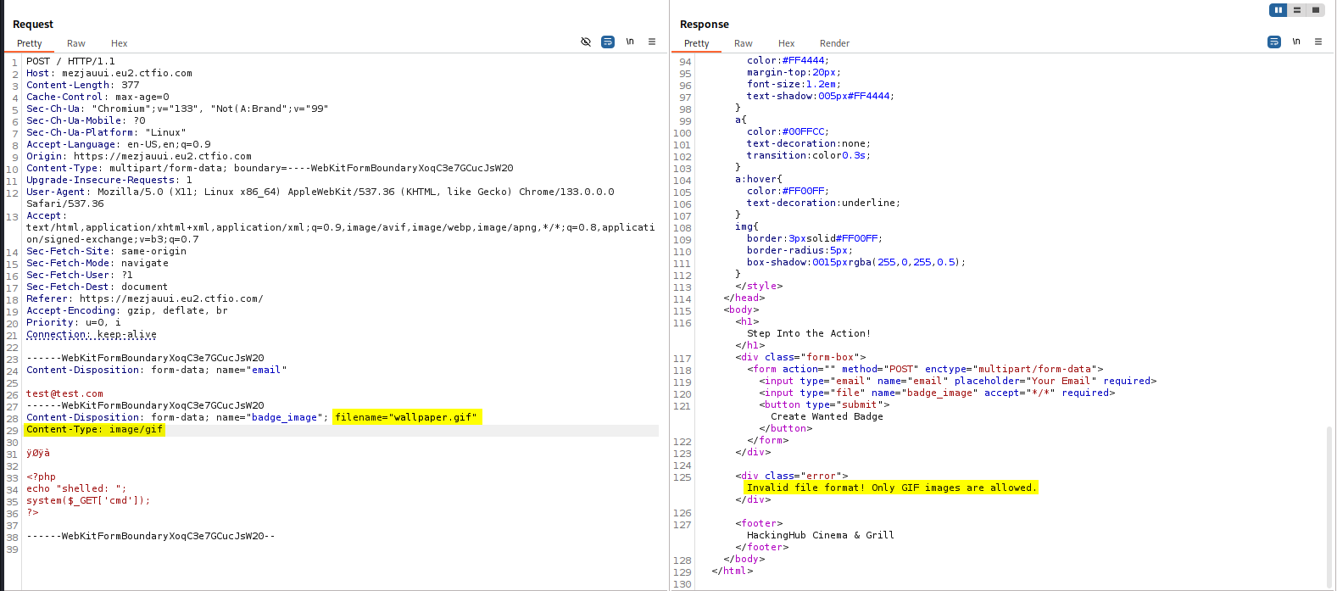Toggle word wrap in the Response panel
This screenshot has width=1337, height=591.
(1274, 42)
